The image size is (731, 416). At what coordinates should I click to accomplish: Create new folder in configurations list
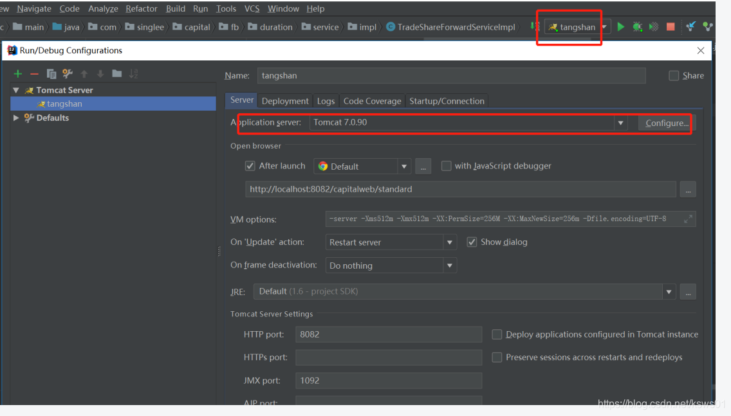pyautogui.click(x=117, y=73)
